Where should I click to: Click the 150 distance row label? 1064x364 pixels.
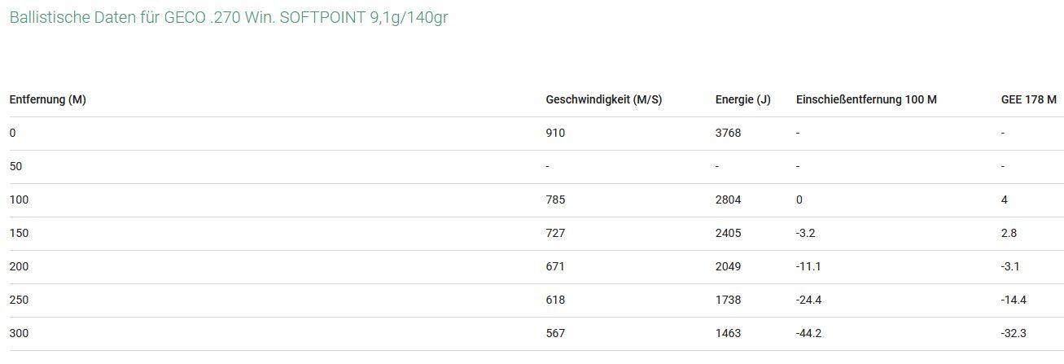(x=19, y=233)
